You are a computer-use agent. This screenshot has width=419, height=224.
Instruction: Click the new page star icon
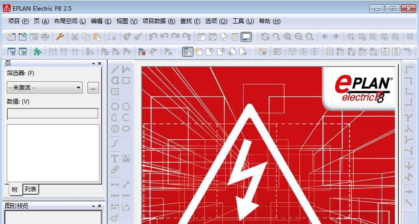[x=199, y=52]
